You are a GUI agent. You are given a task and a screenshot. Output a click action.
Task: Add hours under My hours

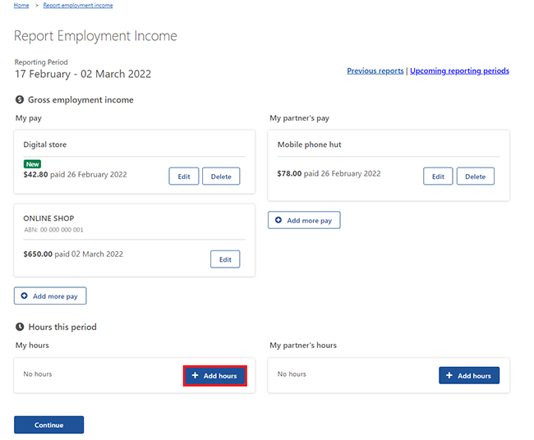(214, 375)
